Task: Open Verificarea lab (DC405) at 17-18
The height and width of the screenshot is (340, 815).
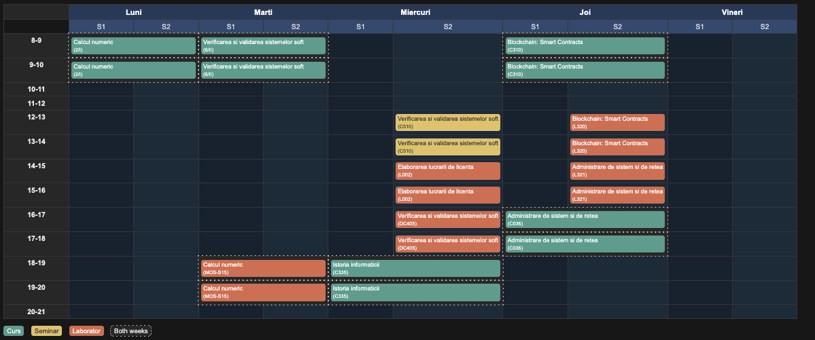Action: (447, 244)
